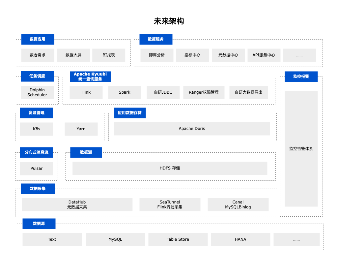Click the Canal MySQLBinlog box
Screen dimensions: 337x278
click(x=238, y=205)
